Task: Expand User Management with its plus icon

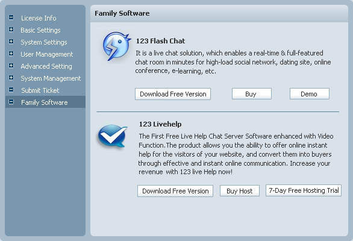Action: tap(11, 54)
